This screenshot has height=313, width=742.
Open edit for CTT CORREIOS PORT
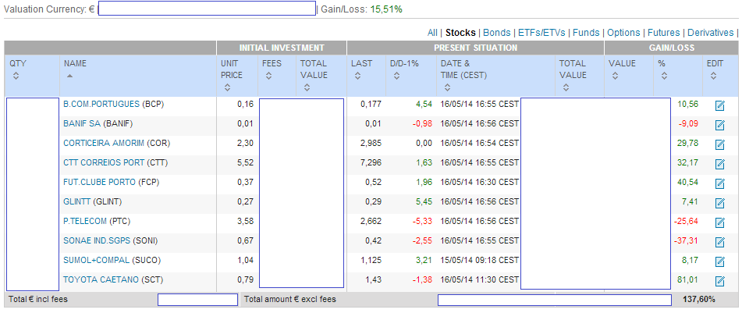[720, 164]
